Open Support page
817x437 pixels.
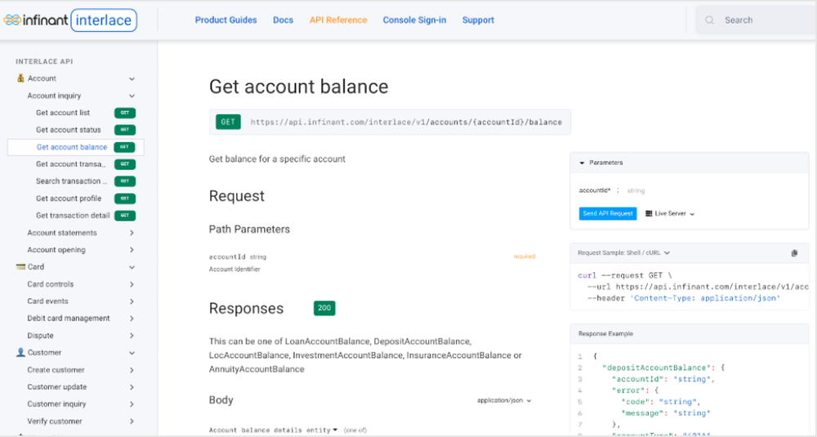(x=478, y=20)
